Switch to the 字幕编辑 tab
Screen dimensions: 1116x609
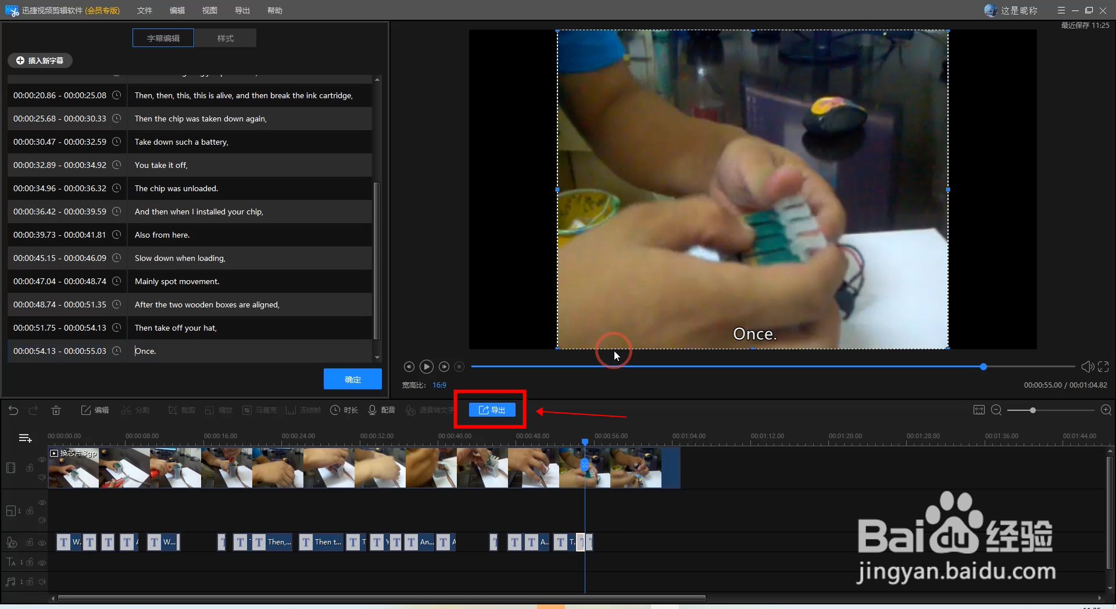[x=163, y=38]
